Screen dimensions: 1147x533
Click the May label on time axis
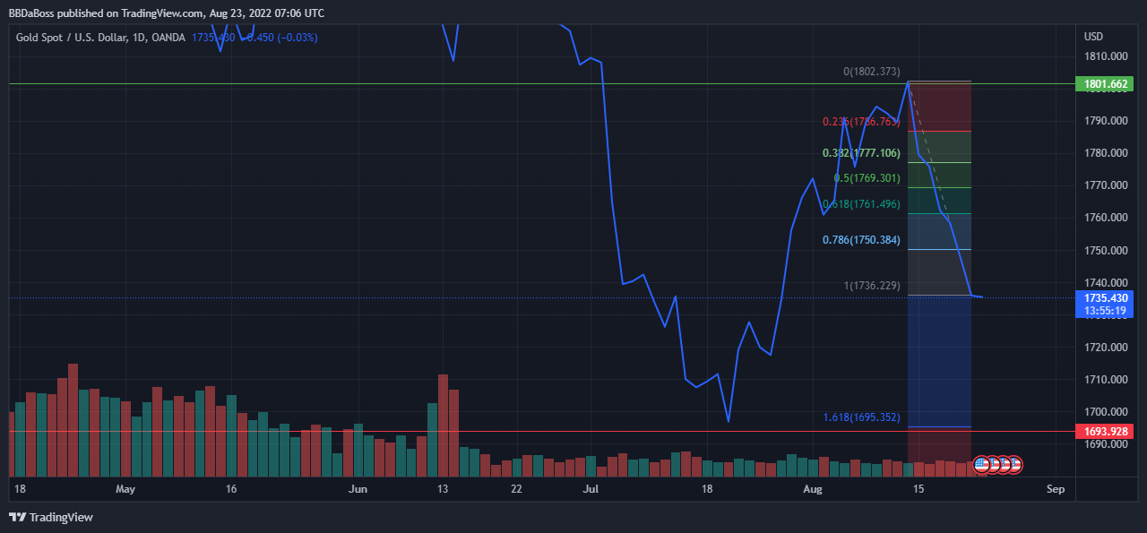pos(125,490)
